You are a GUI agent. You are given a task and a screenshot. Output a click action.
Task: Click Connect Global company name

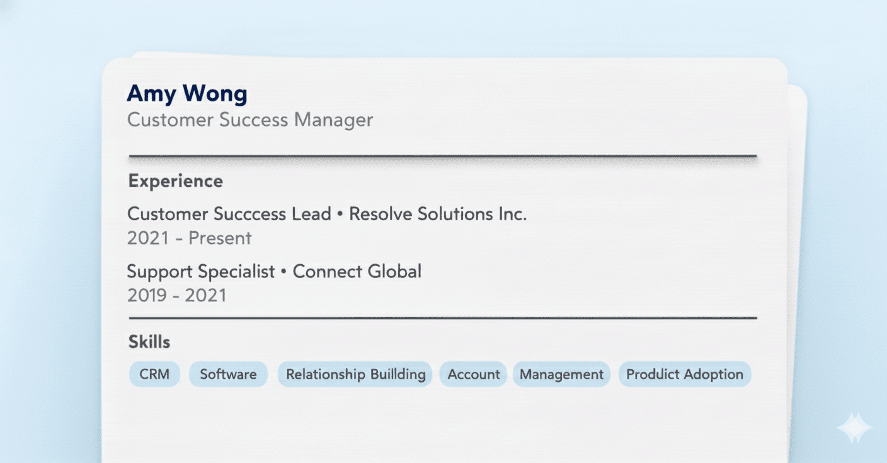(357, 272)
